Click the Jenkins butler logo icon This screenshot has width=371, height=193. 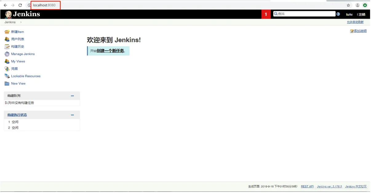[x=8, y=14]
